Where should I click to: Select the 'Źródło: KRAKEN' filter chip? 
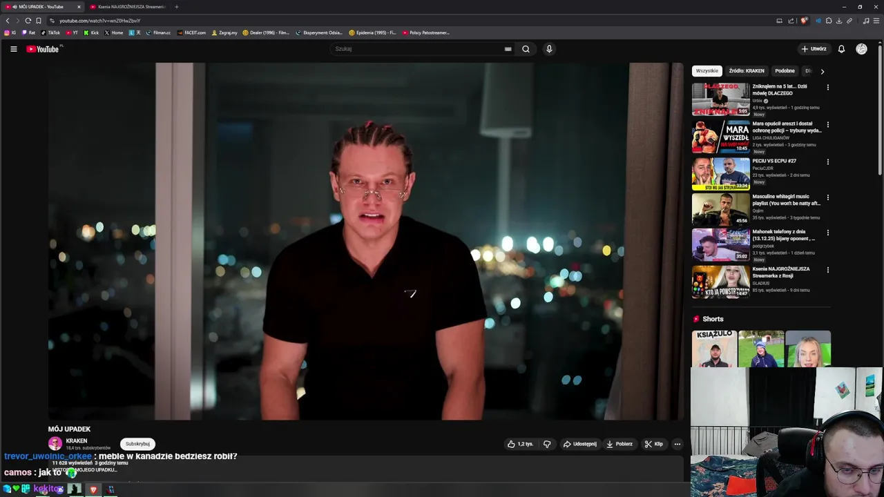point(747,71)
